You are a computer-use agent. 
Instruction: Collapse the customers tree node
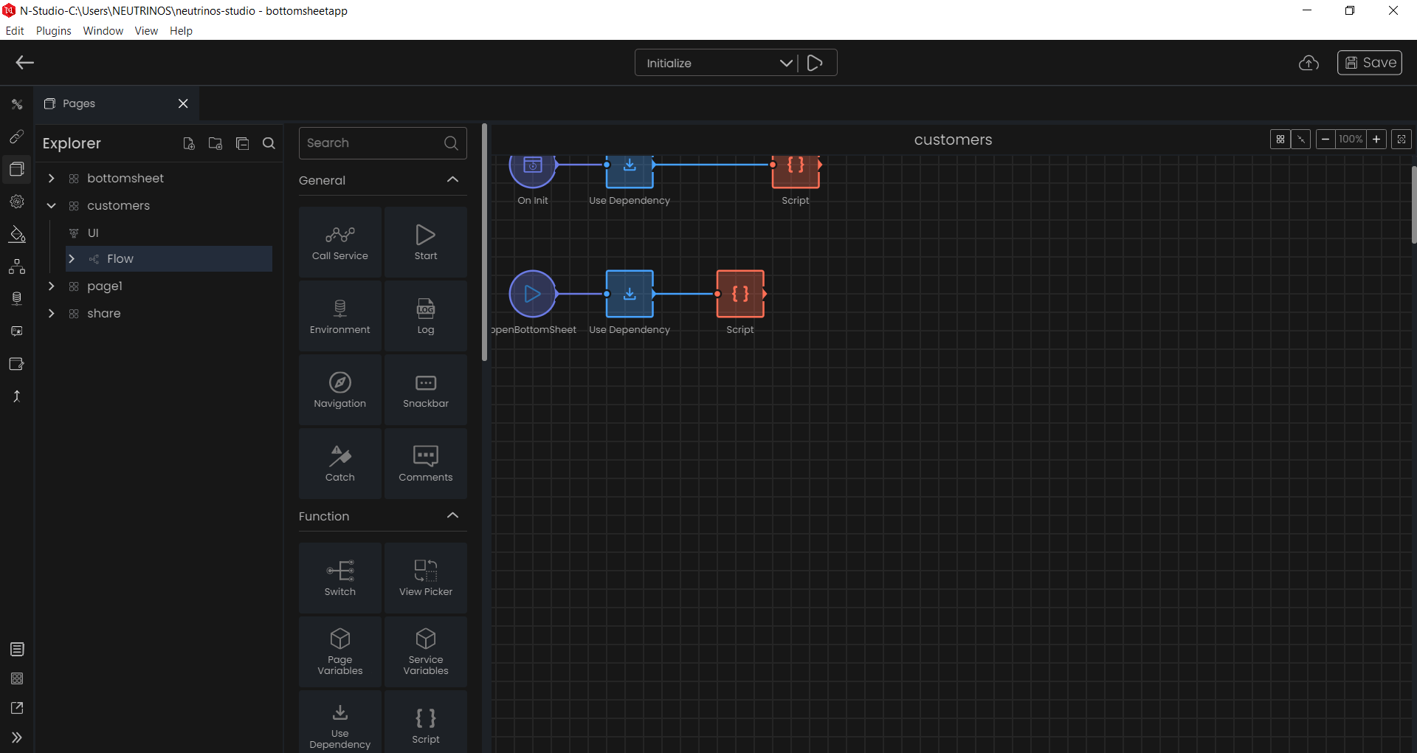[x=51, y=205]
